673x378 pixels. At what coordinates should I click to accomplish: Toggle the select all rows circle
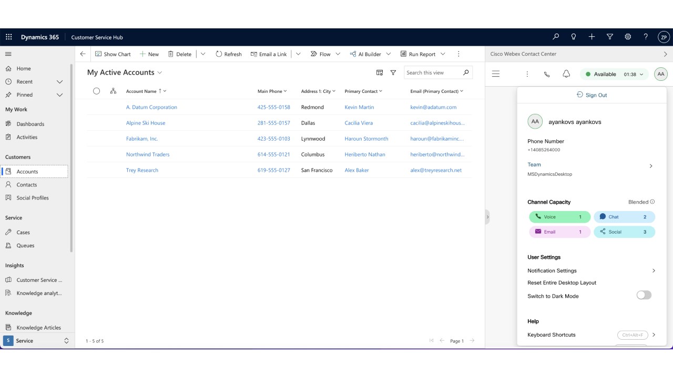tap(96, 91)
